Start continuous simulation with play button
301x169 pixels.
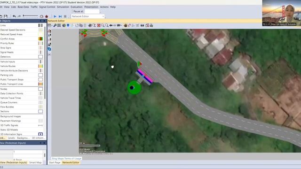55,16
